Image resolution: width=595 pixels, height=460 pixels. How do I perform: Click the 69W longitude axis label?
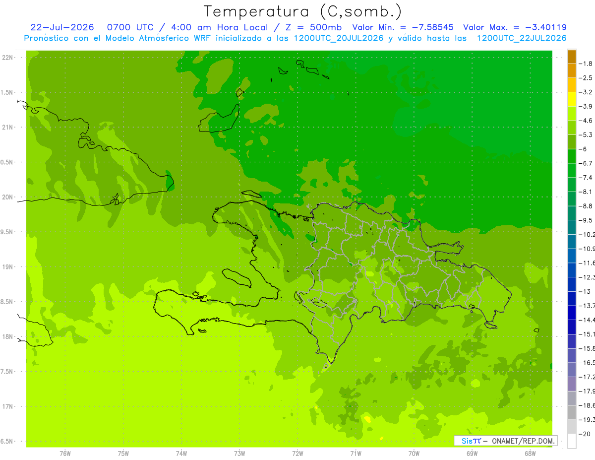472,453
